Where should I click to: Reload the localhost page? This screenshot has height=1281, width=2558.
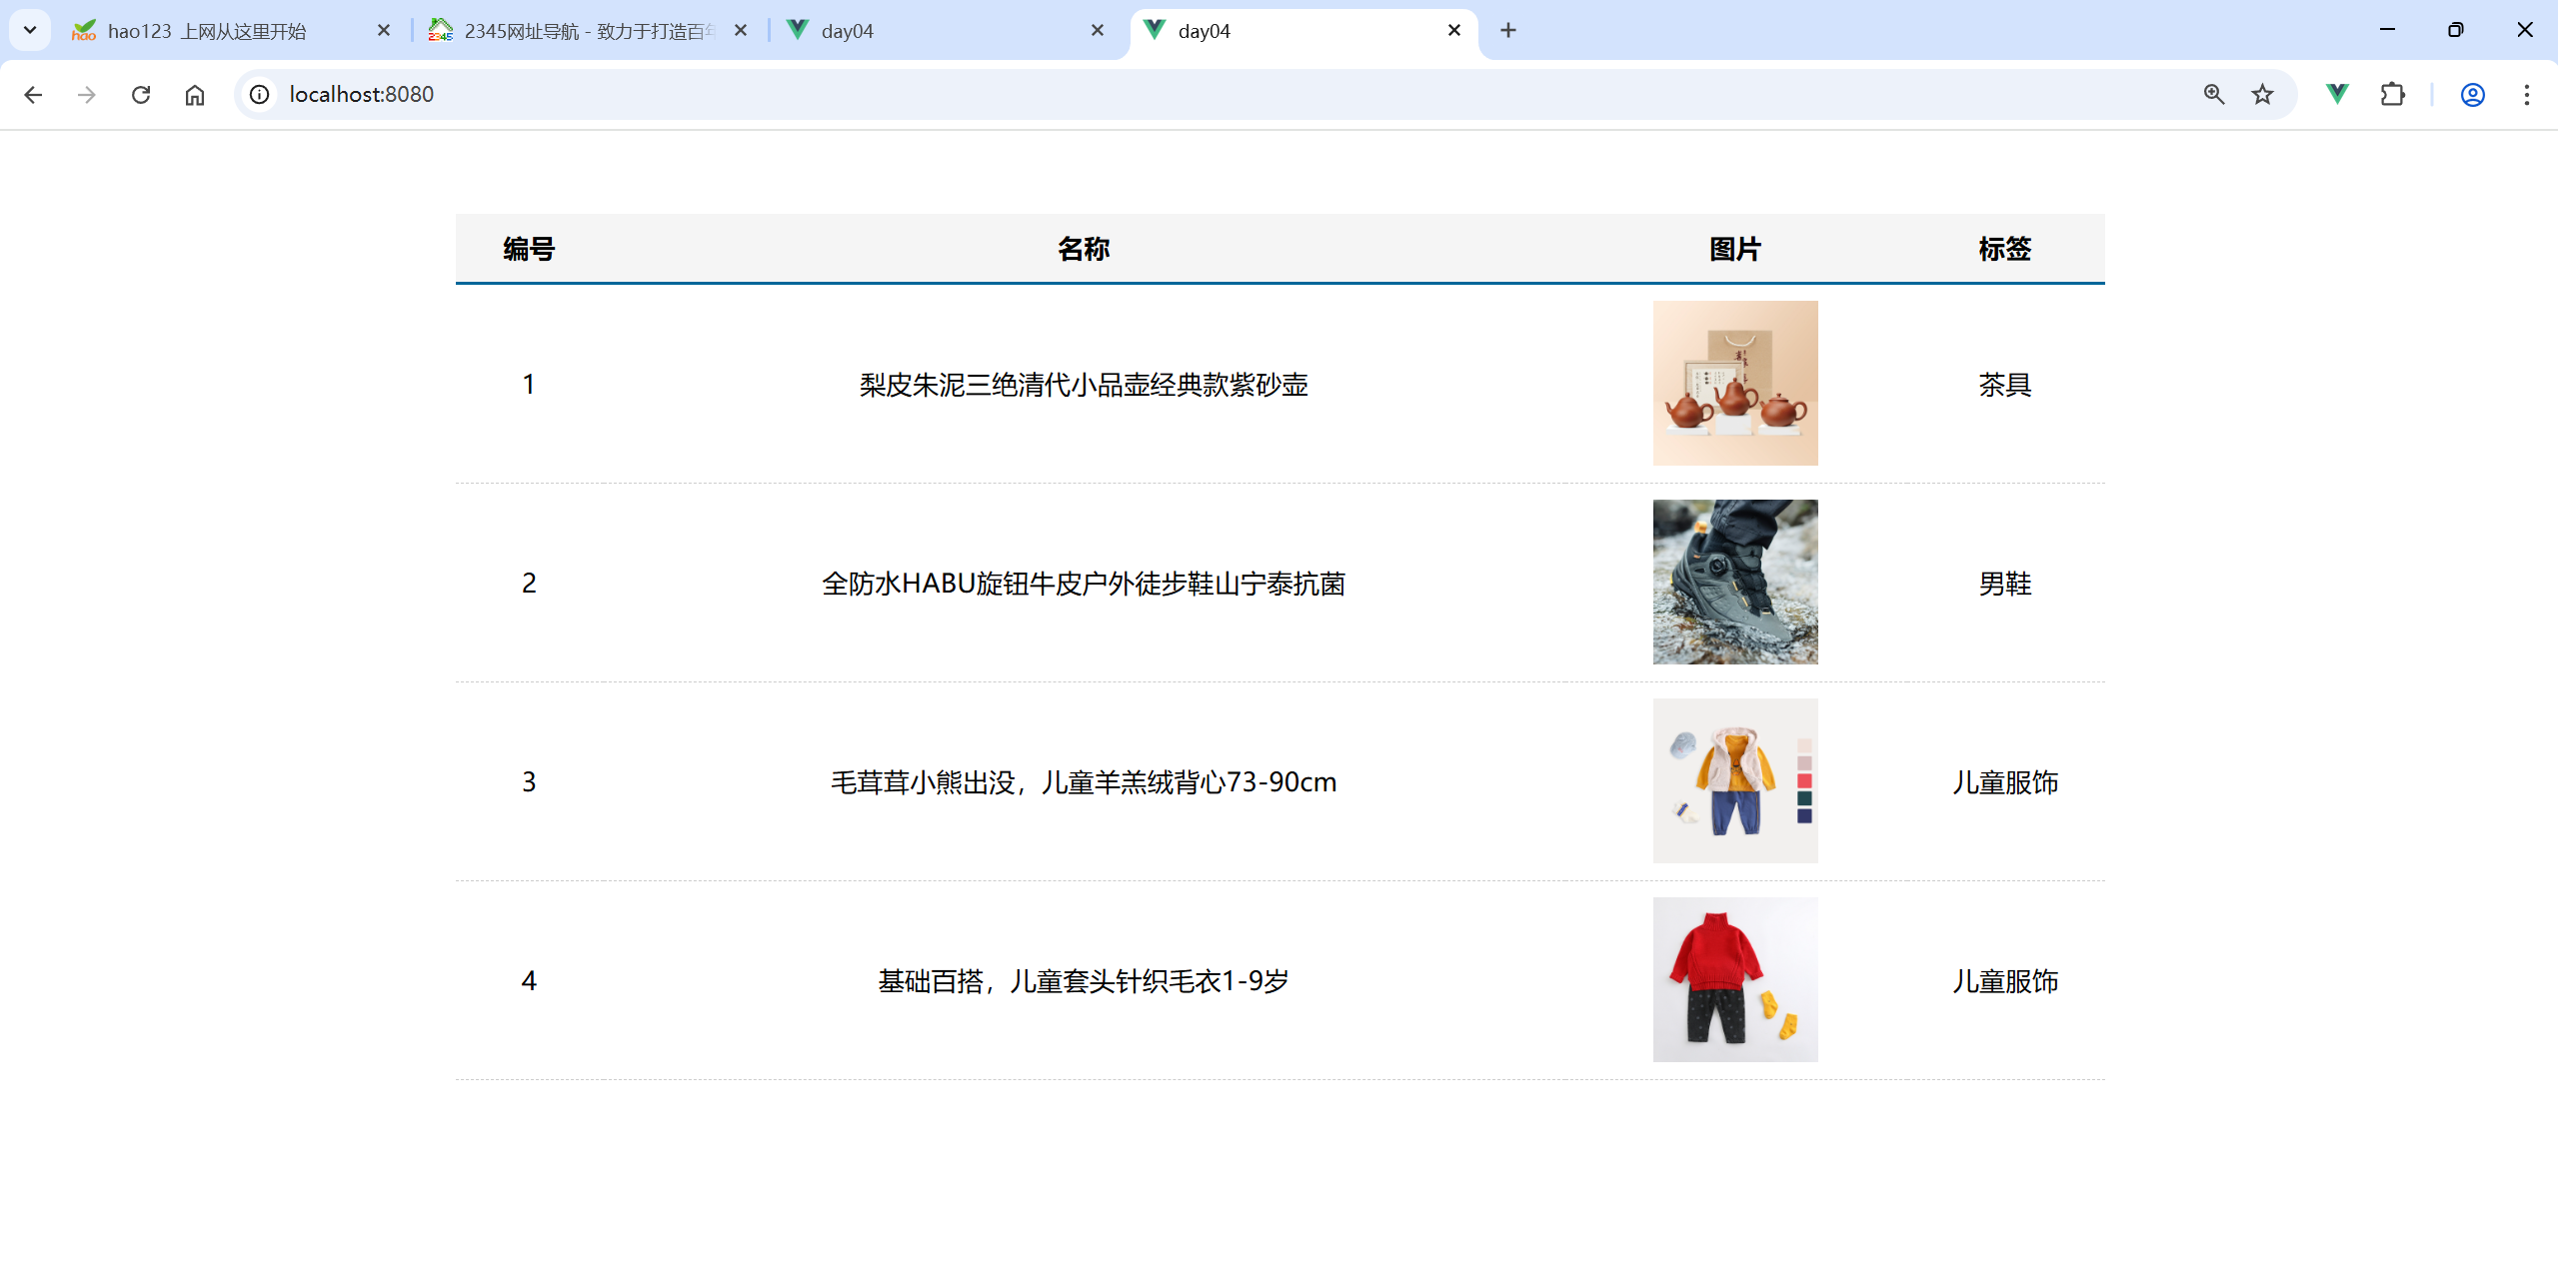click(x=141, y=95)
